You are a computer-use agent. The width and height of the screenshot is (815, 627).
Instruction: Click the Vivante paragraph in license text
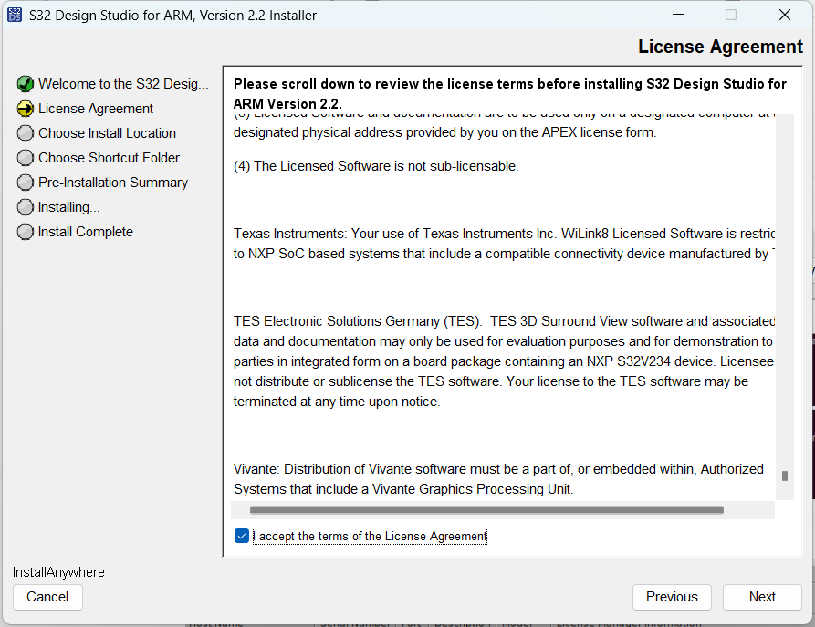click(498, 479)
